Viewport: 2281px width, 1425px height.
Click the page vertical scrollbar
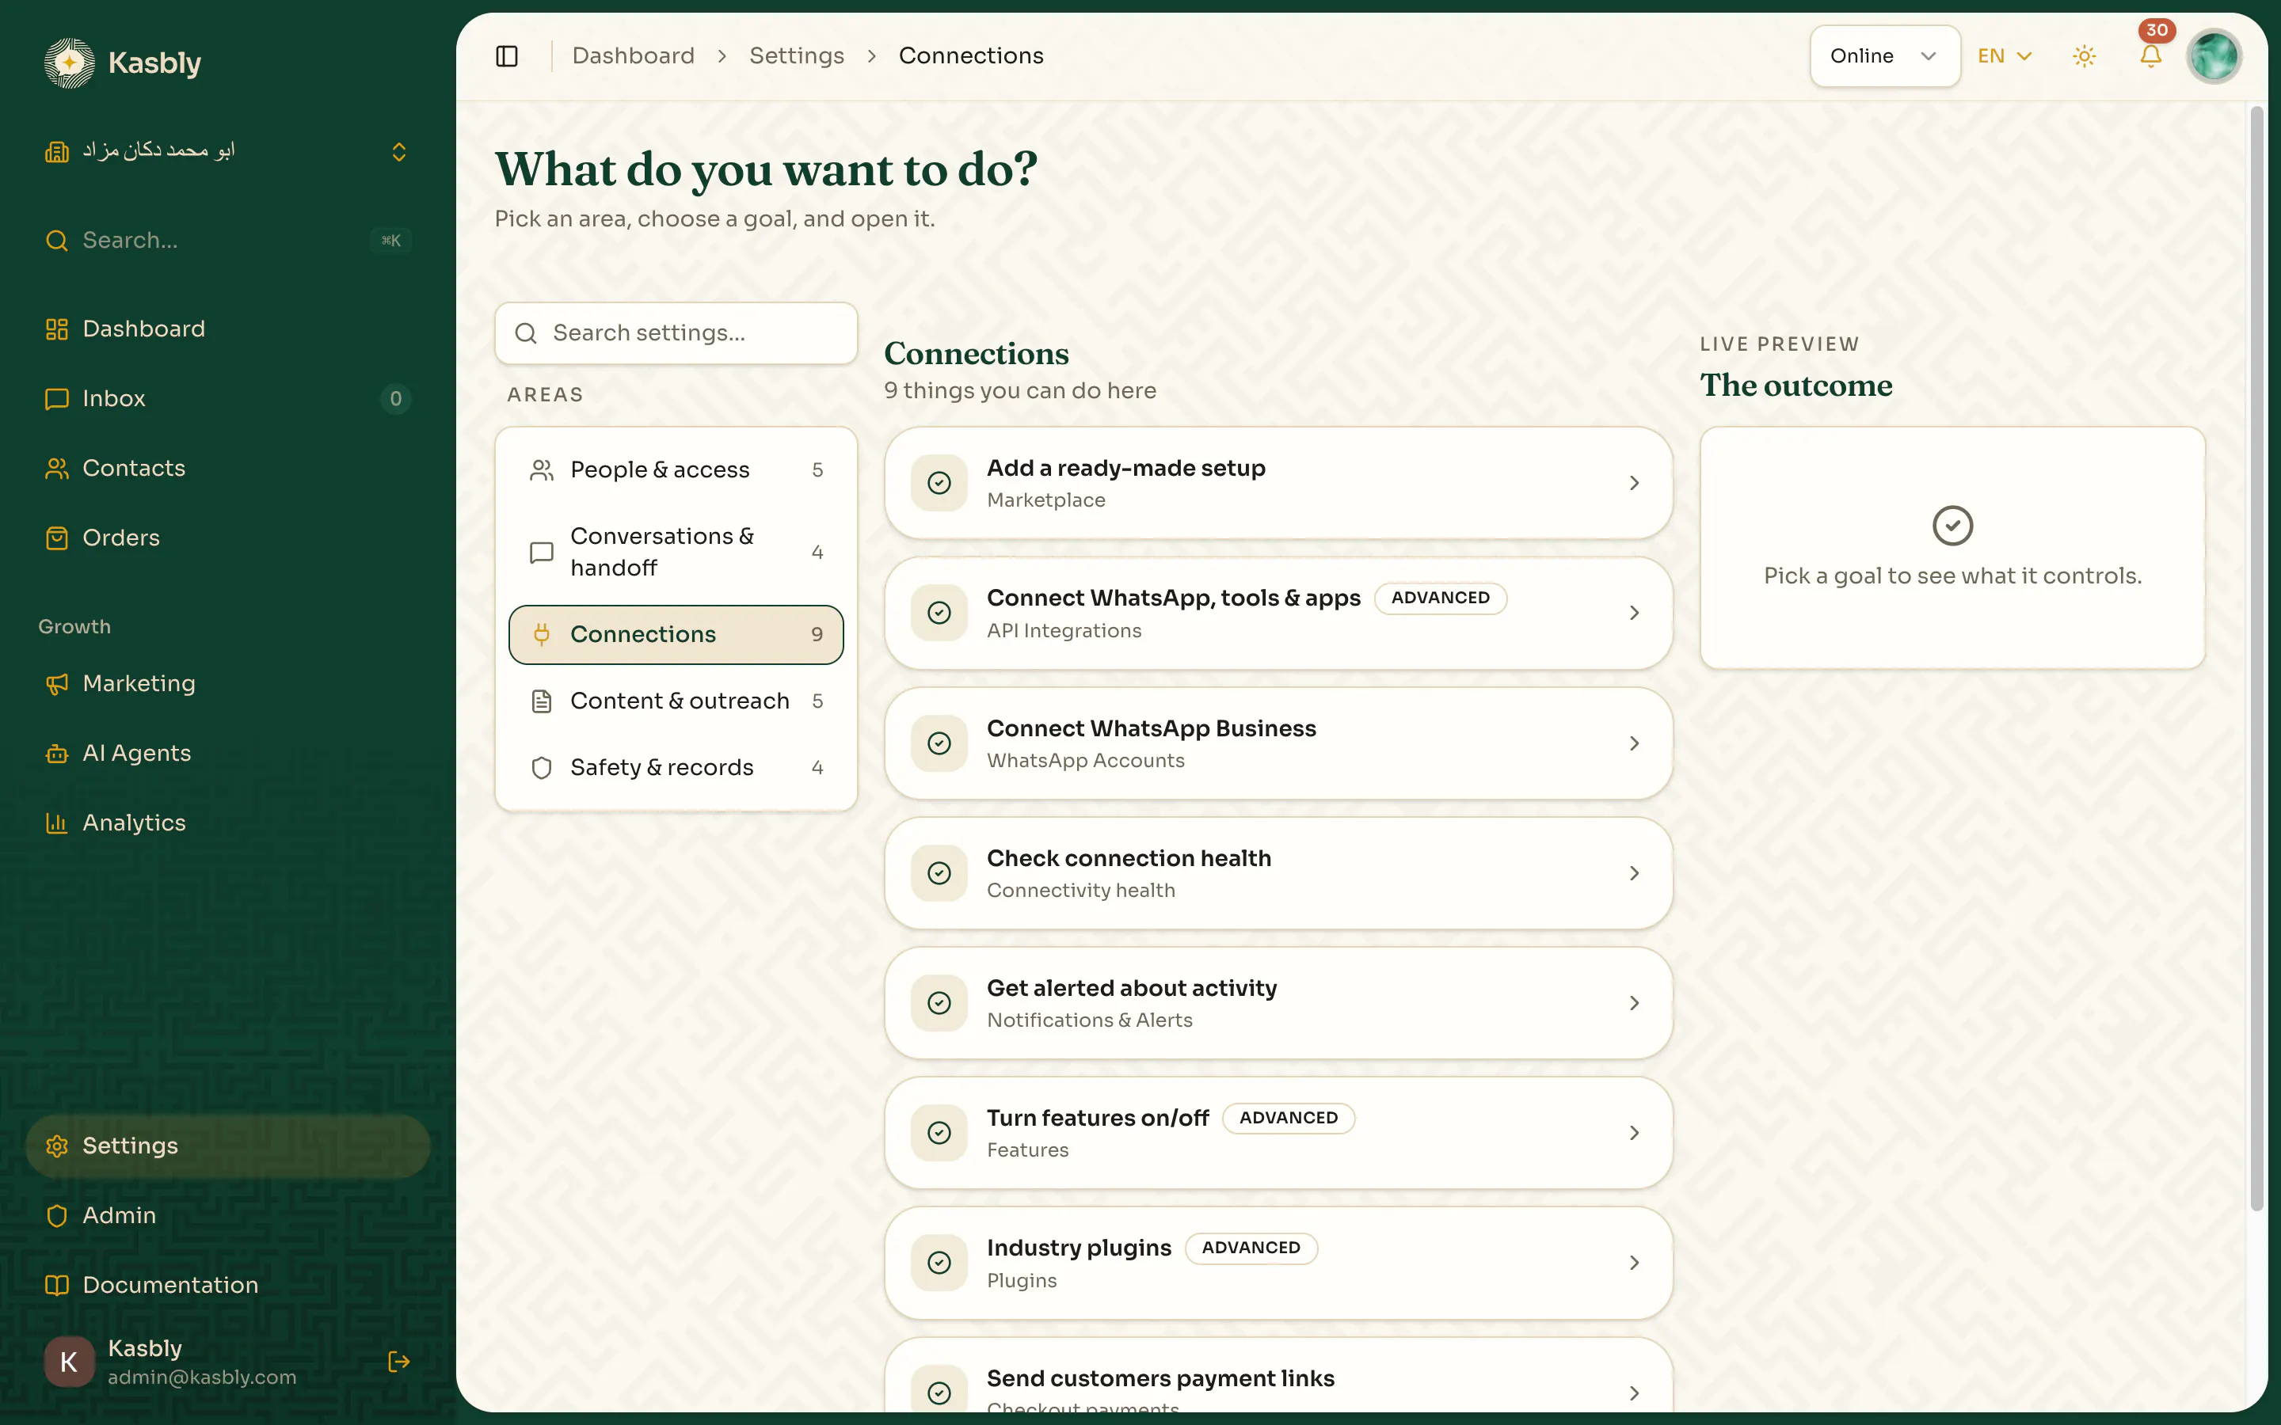(x=2256, y=659)
